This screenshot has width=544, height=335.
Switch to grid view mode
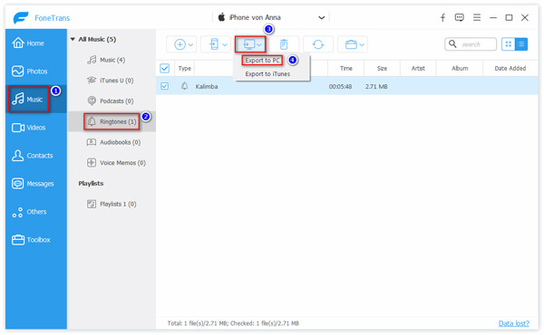tap(509, 44)
